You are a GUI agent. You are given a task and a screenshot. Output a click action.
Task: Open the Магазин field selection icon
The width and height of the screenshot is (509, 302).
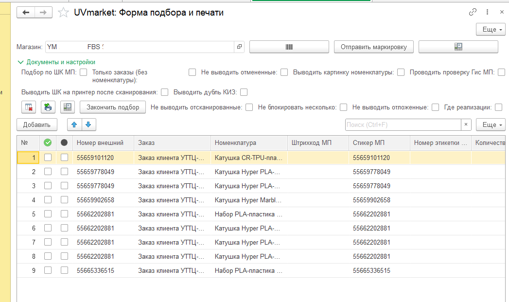tap(239, 47)
